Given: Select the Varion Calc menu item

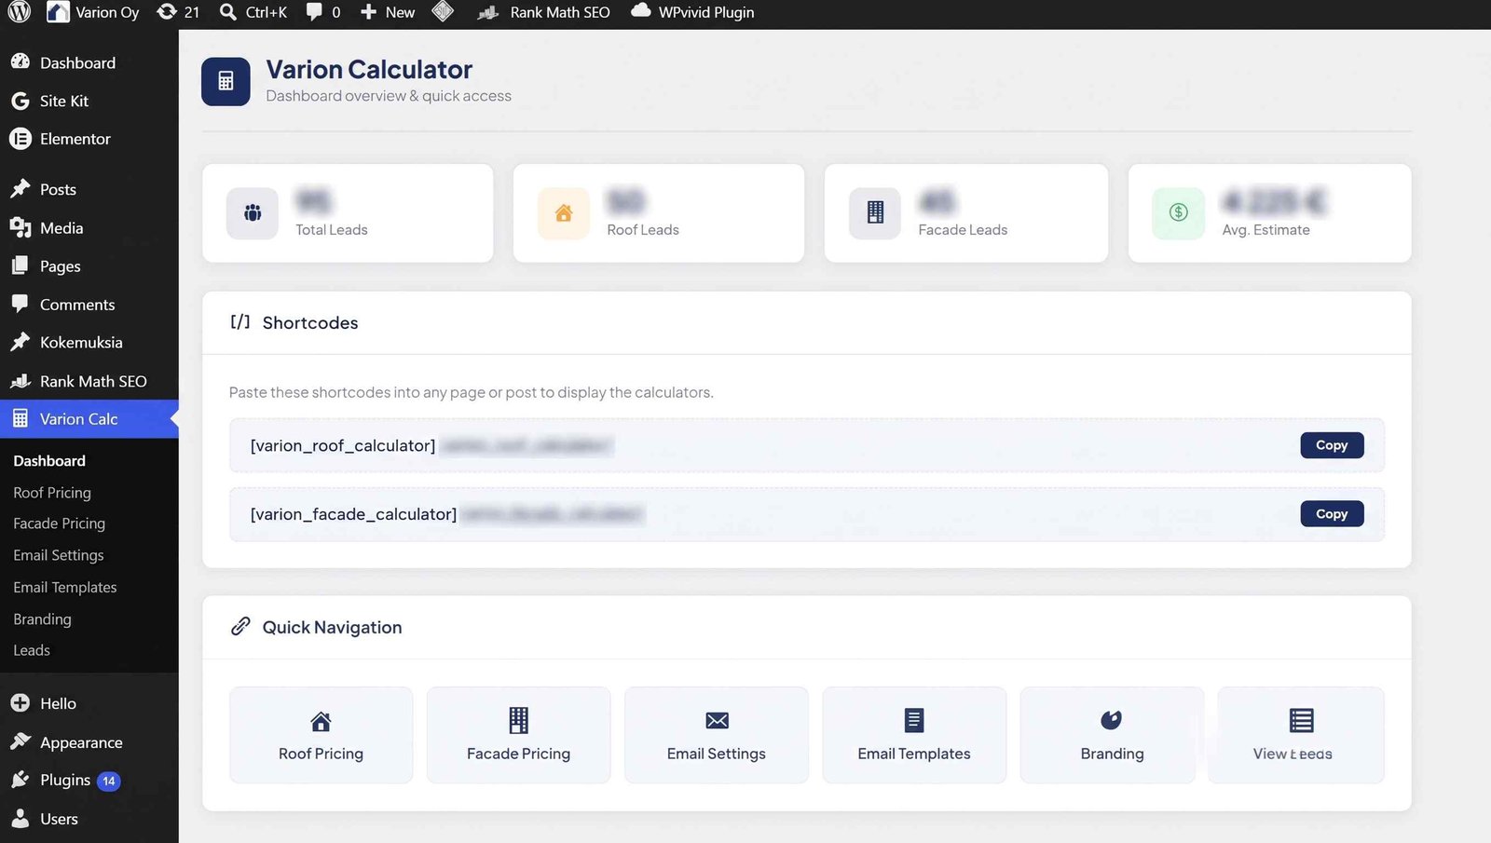Looking at the screenshot, I should 89,419.
